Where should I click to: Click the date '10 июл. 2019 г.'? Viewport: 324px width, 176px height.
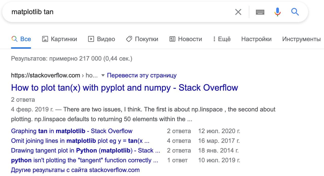click(x=219, y=160)
